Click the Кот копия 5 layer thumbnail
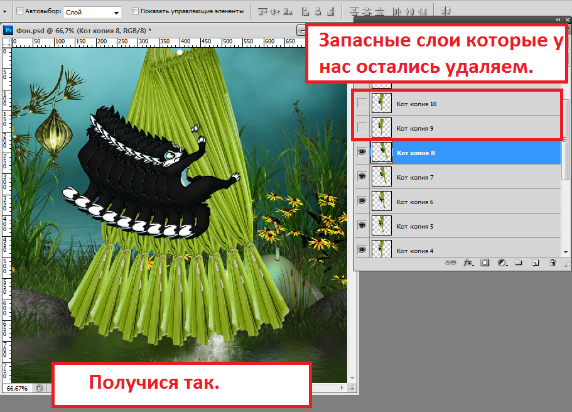Image resolution: width=572 pixels, height=412 pixels. click(x=382, y=225)
